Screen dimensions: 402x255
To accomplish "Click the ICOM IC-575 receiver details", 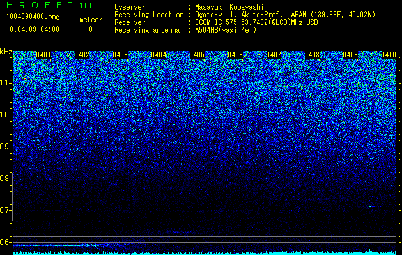I will tap(257, 22).
